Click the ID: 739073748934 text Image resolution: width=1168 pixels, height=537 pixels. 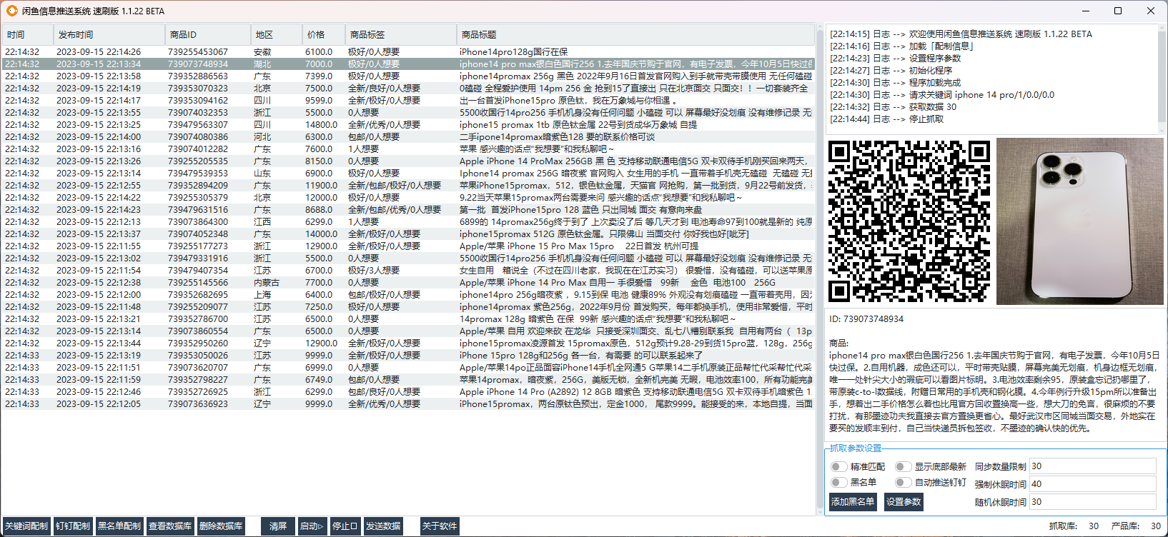(x=866, y=319)
